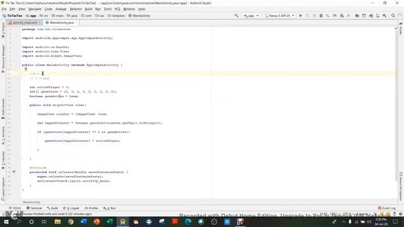
Task: Open the Edit menu
Action: 12,9
